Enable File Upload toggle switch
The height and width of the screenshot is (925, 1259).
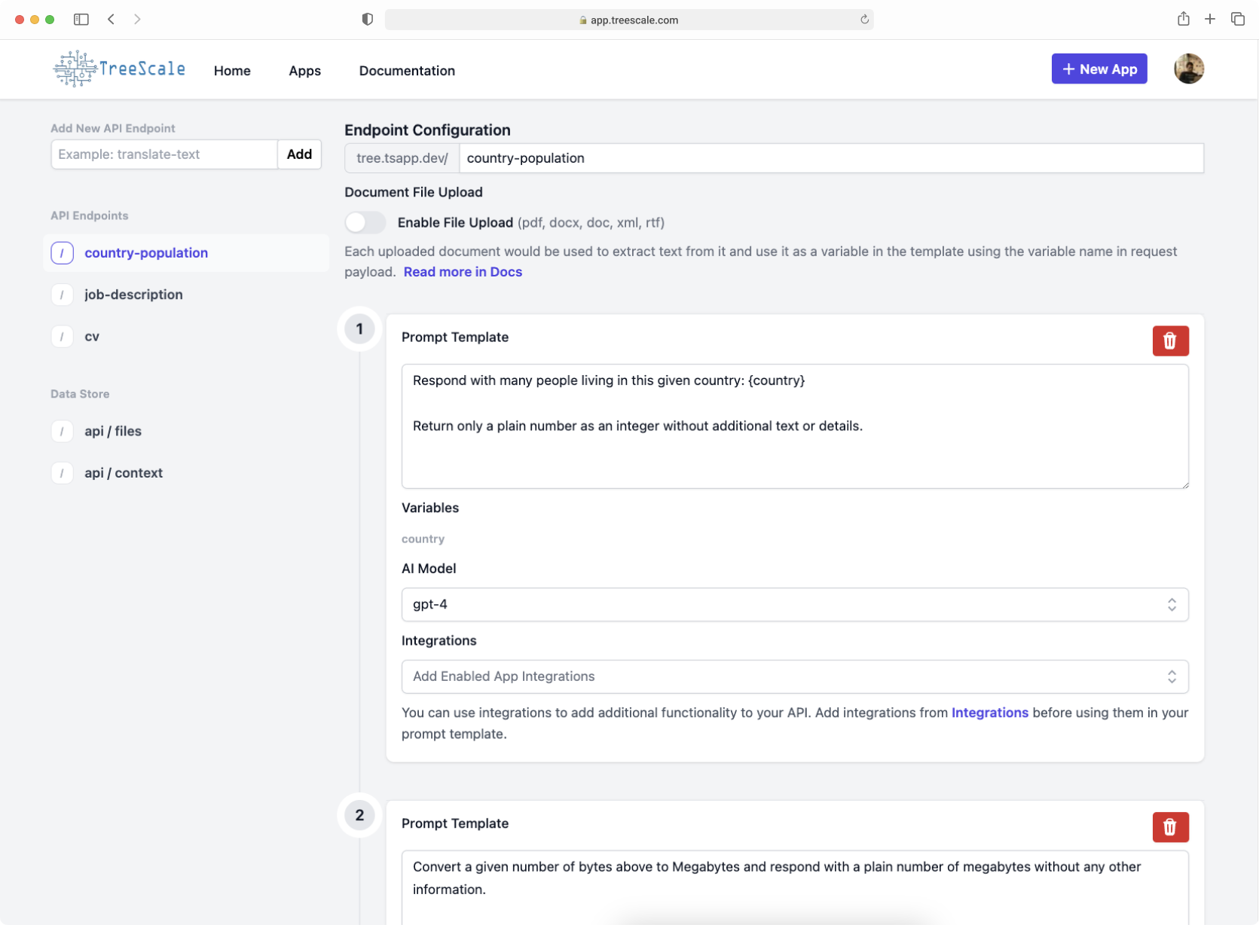click(365, 223)
